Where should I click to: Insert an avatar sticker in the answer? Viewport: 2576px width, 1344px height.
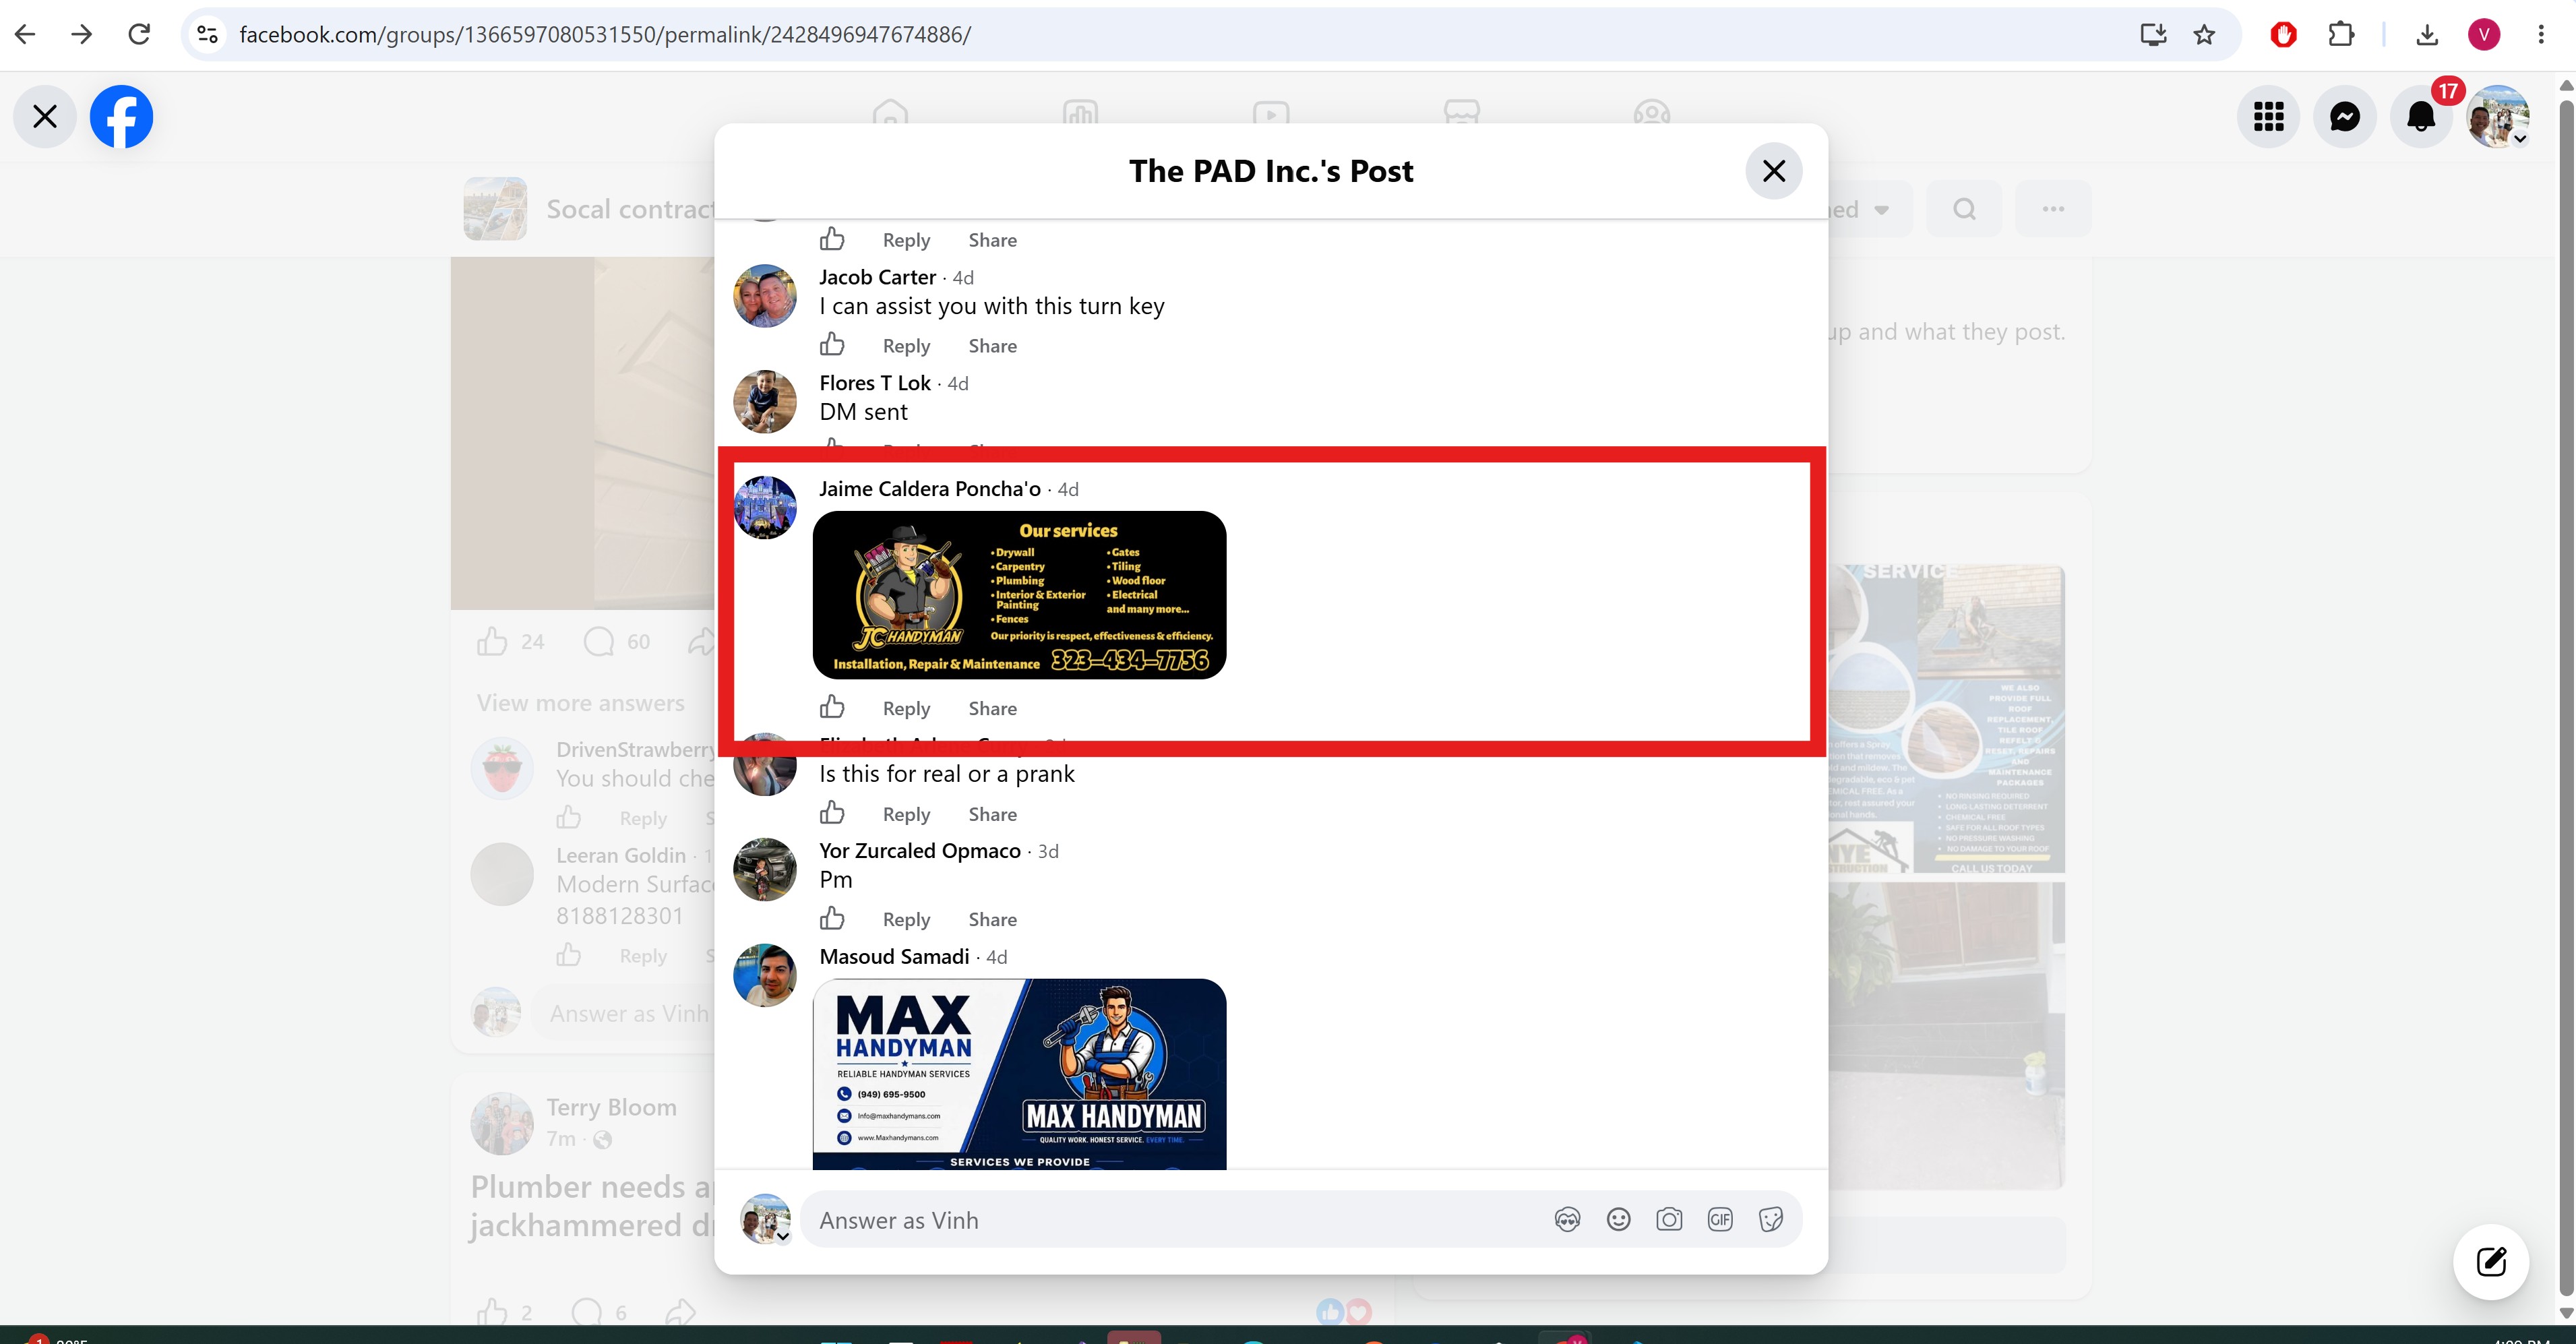[1567, 1220]
